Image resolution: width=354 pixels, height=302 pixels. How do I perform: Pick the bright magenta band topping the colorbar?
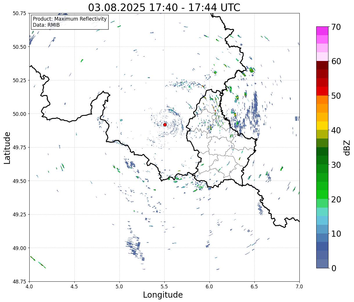pyautogui.click(x=322, y=31)
